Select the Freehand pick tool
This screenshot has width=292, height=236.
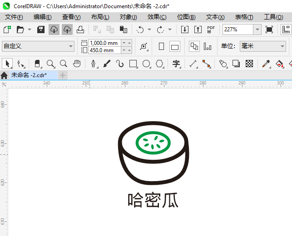pyautogui.click(x=21, y=64)
